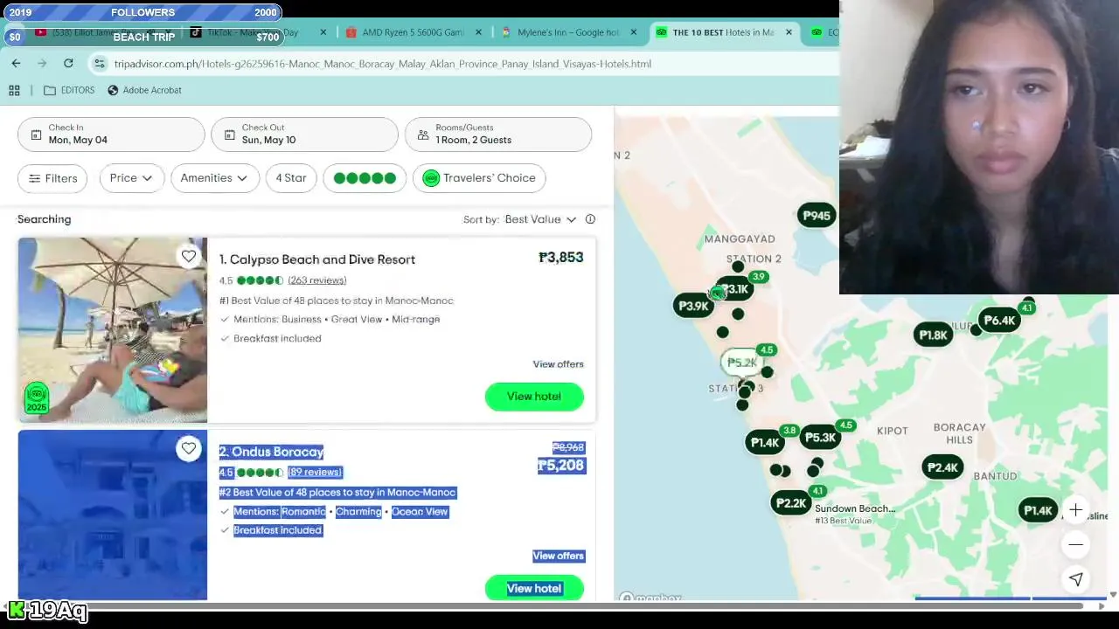This screenshot has width=1119, height=629.
Task: Open the 263 reviews link
Action: pos(317,280)
